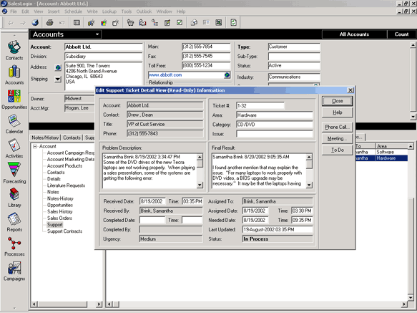
Task: Select the Software row in support list
Action: click(381, 152)
